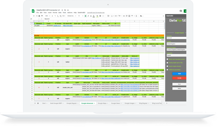The height and width of the screenshot is (127, 218).
Task: Open the DataForSEO menu
Action: 82,12
